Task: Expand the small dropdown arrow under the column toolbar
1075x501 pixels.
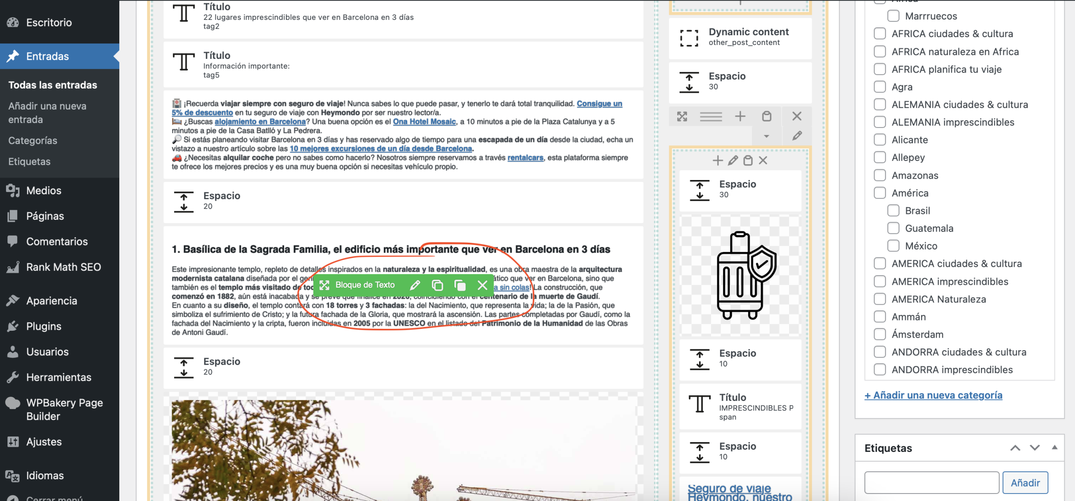Action: coord(766,136)
